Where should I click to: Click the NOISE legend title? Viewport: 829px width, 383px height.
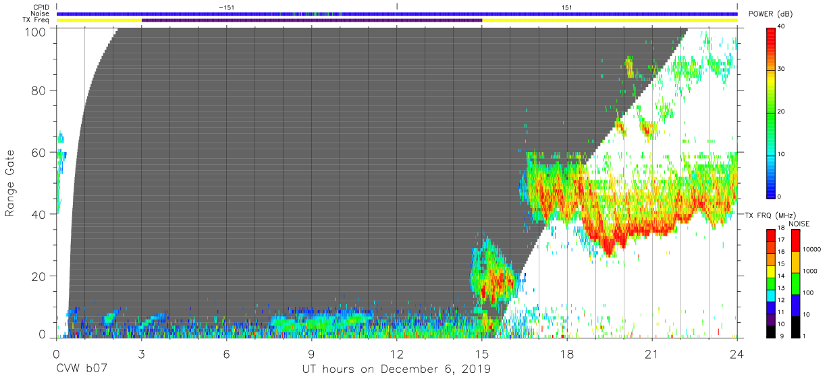[x=799, y=224]
